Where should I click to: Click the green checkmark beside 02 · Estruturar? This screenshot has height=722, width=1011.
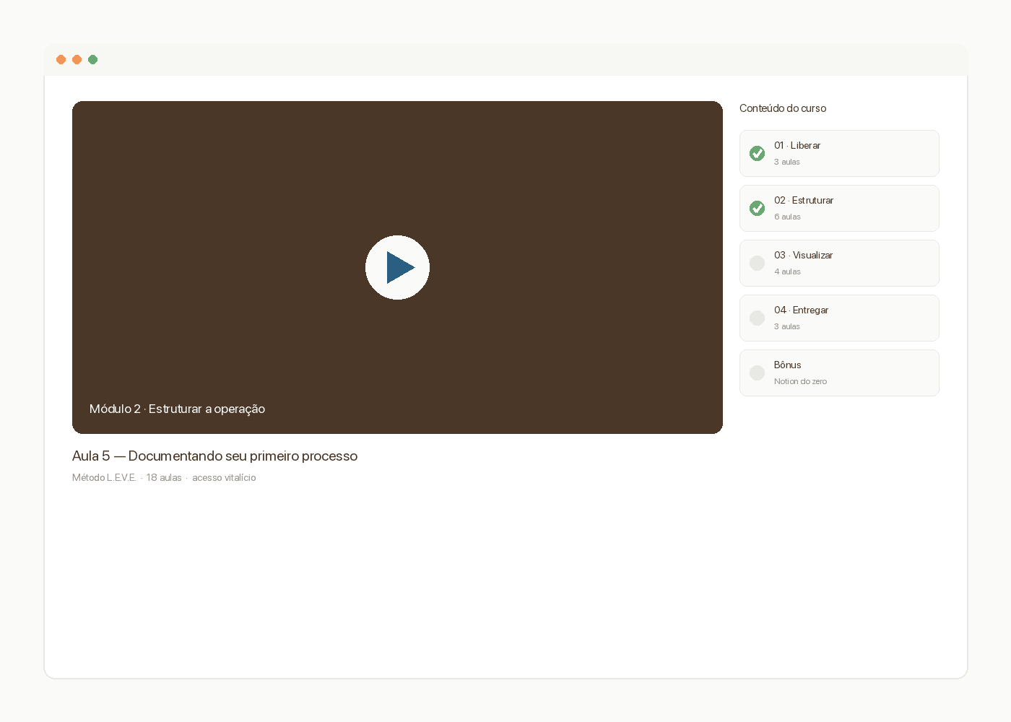757,208
